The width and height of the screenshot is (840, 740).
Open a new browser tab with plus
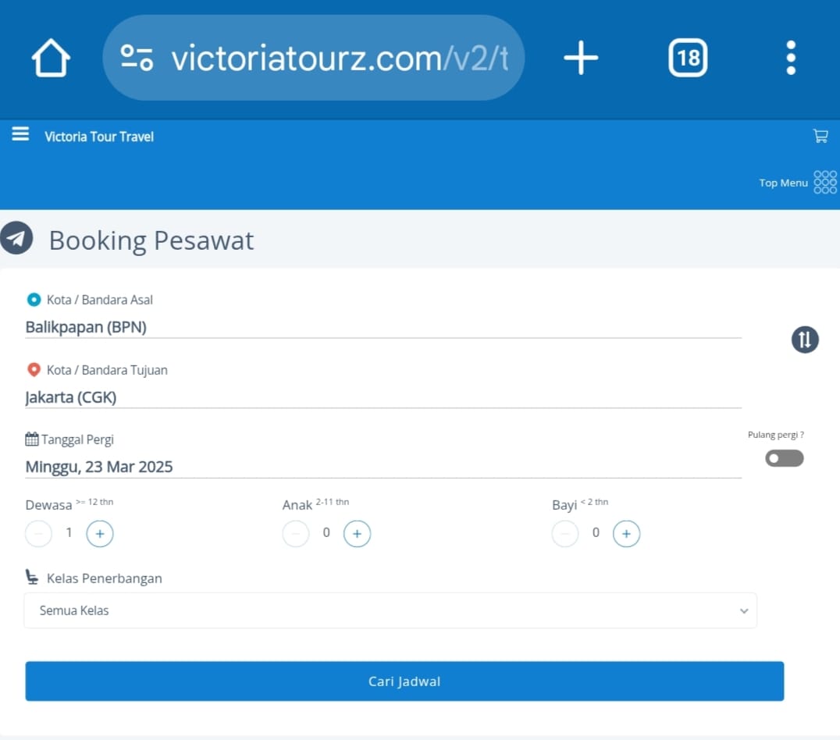coord(581,57)
